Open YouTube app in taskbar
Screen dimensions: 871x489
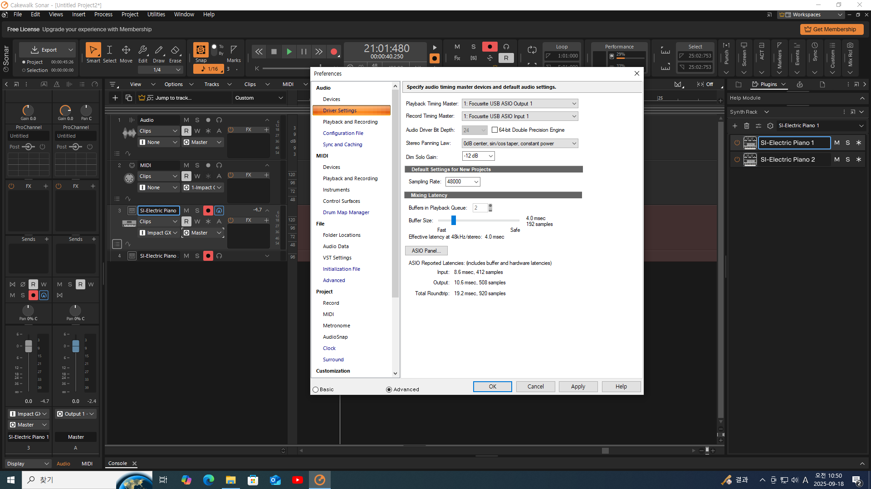pos(298,480)
